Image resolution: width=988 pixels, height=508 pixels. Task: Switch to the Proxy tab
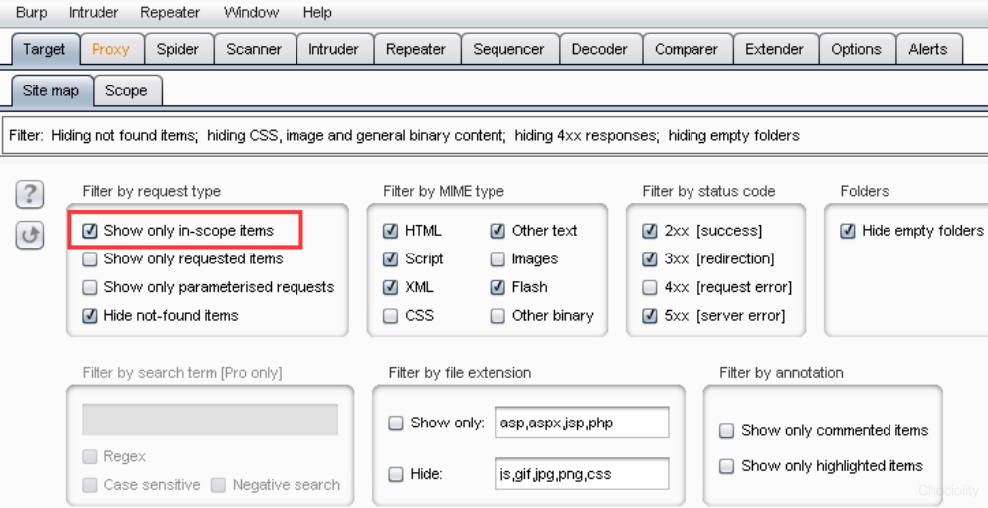point(110,49)
